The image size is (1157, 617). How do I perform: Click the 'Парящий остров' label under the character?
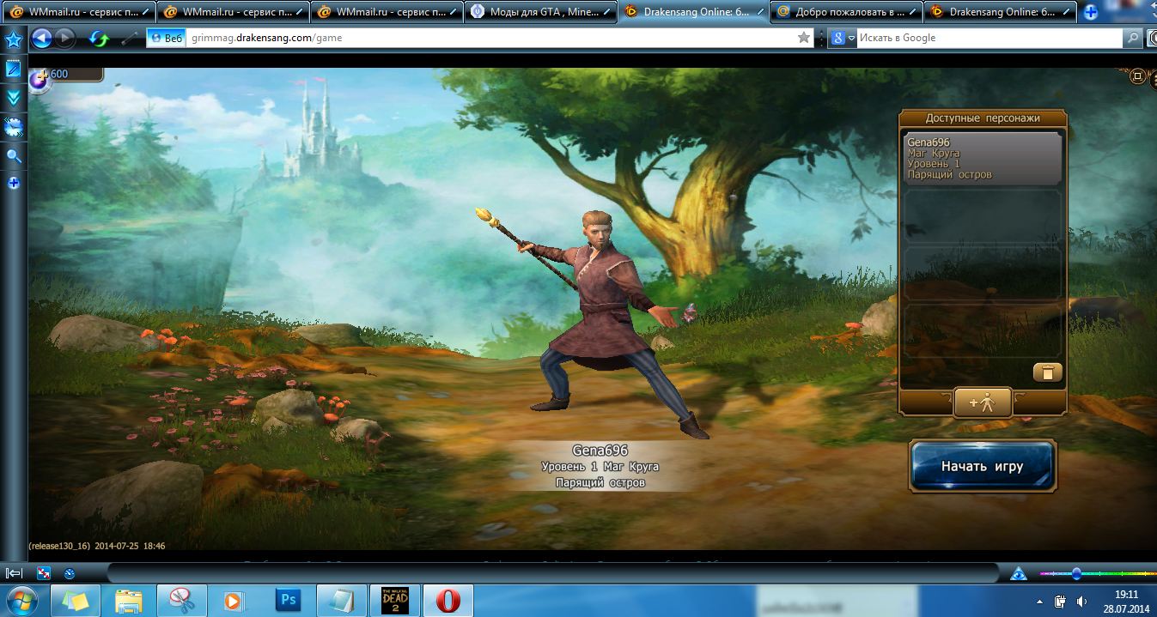point(600,482)
